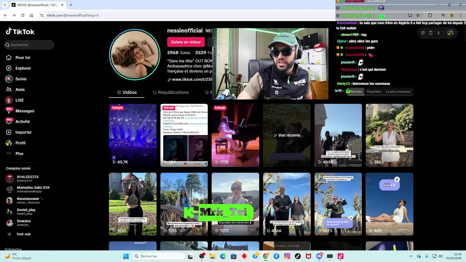Open the Chrome tab search dropdown arrow
The width and height of the screenshot is (466, 262).
click(4, 5)
